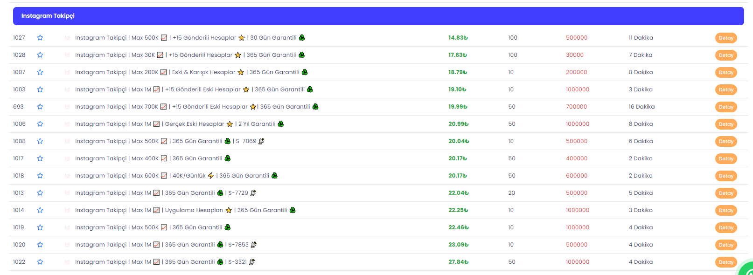This screenshot has width=753, height=275.
Task: Mark service 693 as favorite
Action: tap(40, 107)
